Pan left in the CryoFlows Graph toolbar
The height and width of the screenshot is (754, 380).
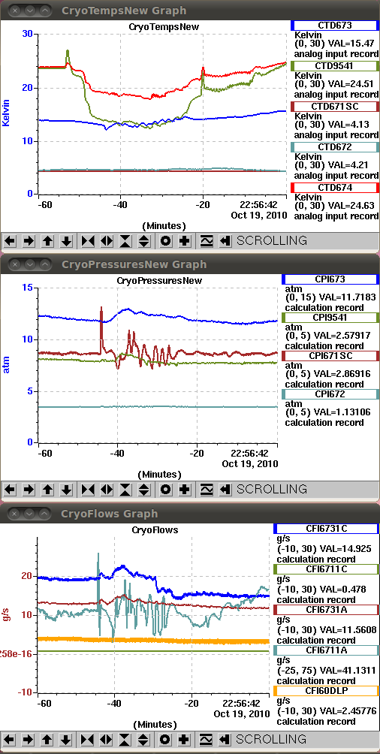(10, 739)
